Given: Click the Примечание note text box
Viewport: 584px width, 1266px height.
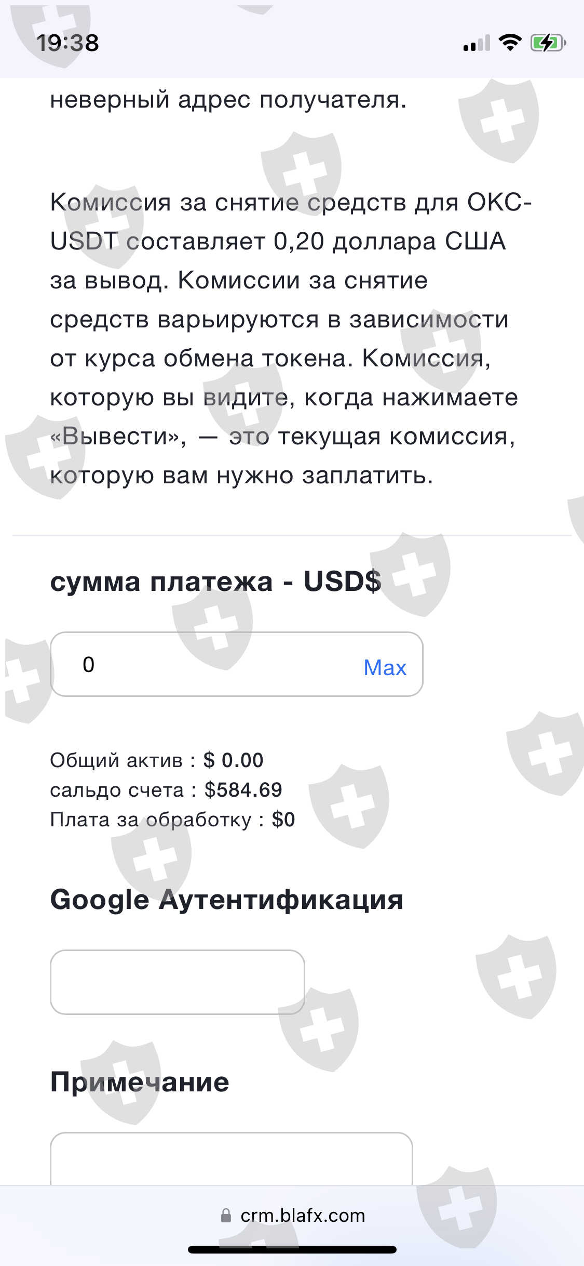Looking at the screenshot, I should tap(231, 1159).
